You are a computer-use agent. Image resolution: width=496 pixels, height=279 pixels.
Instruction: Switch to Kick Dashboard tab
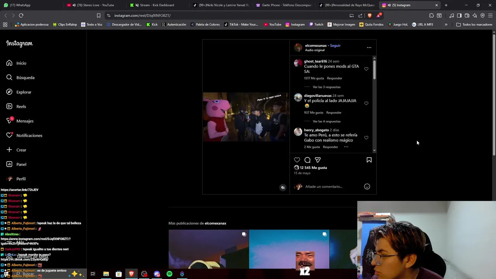click(157, 5)
